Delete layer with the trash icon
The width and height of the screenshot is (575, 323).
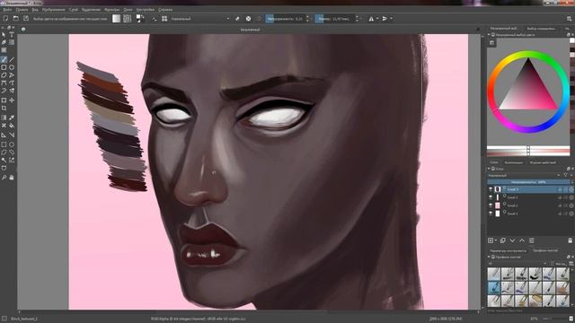(570, 240)
